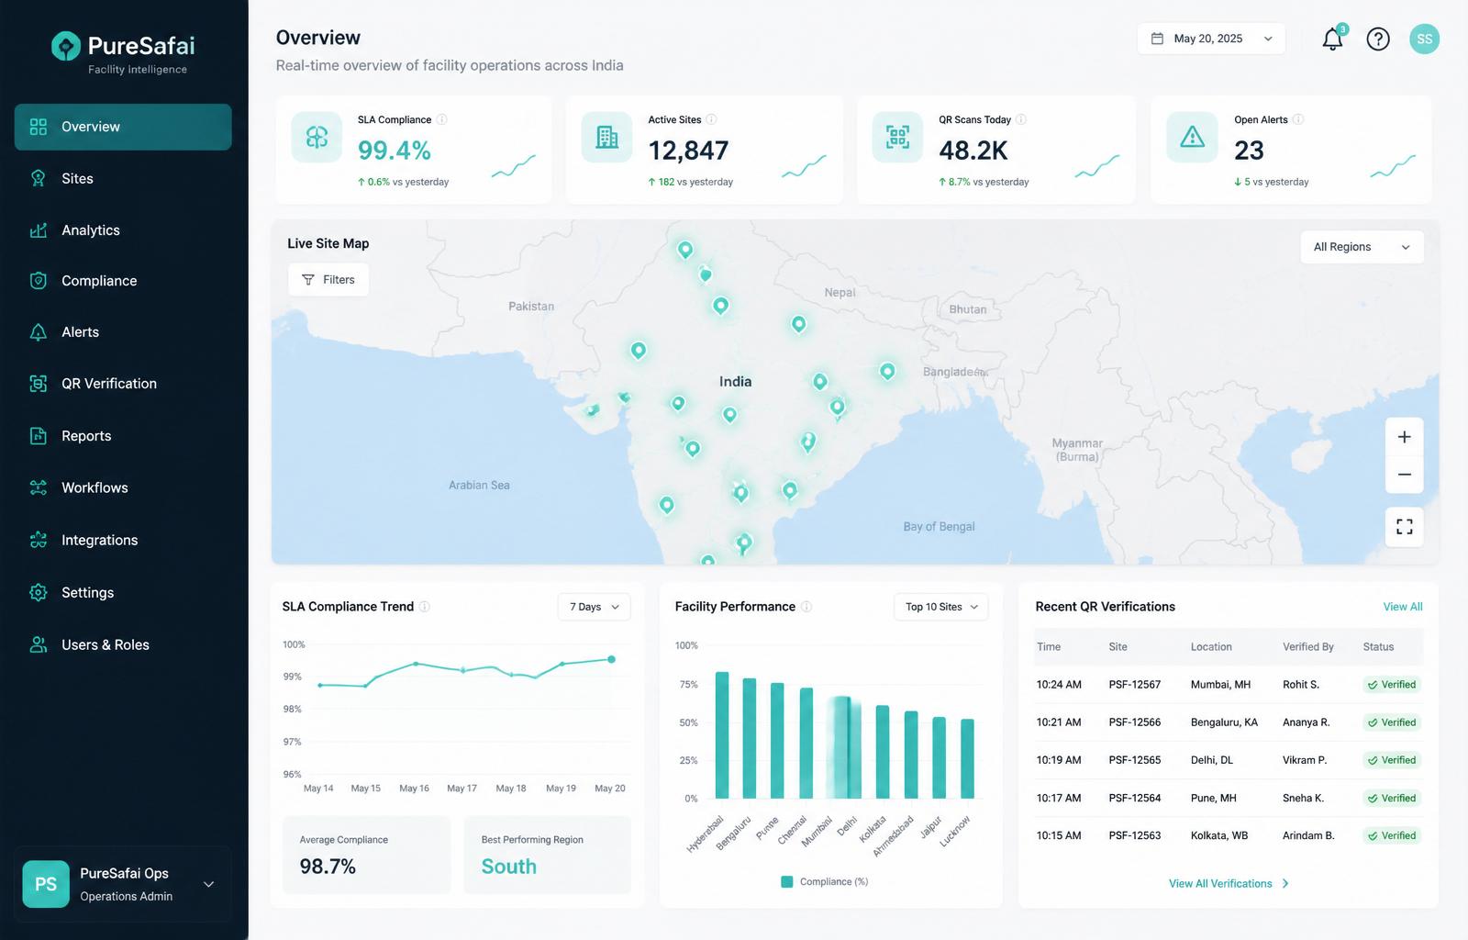Click the Users & Roles sidebar icon
This screenshot has width=1468, height=940.
[39, 645]
